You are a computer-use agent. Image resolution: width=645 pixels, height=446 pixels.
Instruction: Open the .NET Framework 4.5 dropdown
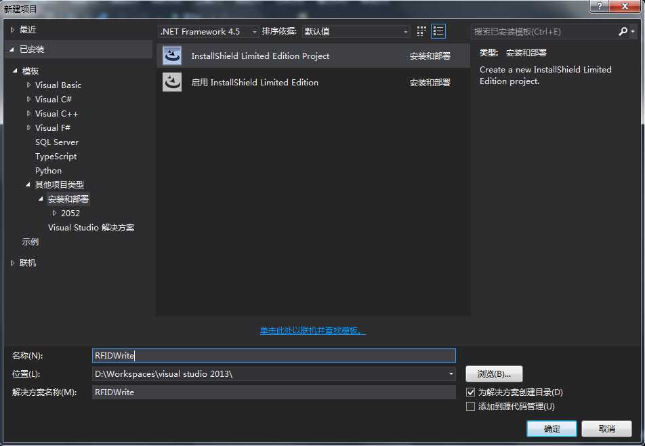coord(208,31)
